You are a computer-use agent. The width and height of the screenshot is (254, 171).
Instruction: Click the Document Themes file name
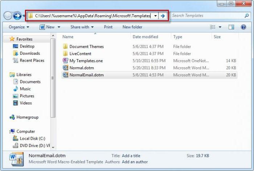(86, 46)
